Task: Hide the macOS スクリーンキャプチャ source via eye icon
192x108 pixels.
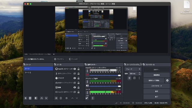Action: point(75,69)
